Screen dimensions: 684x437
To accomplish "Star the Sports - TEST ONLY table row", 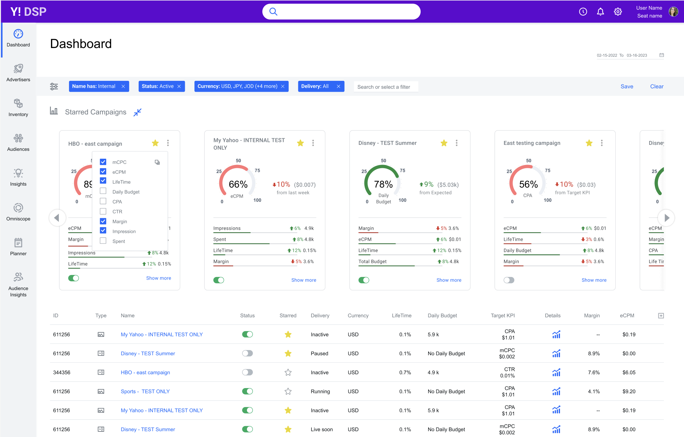I will [x=288, y=391].
